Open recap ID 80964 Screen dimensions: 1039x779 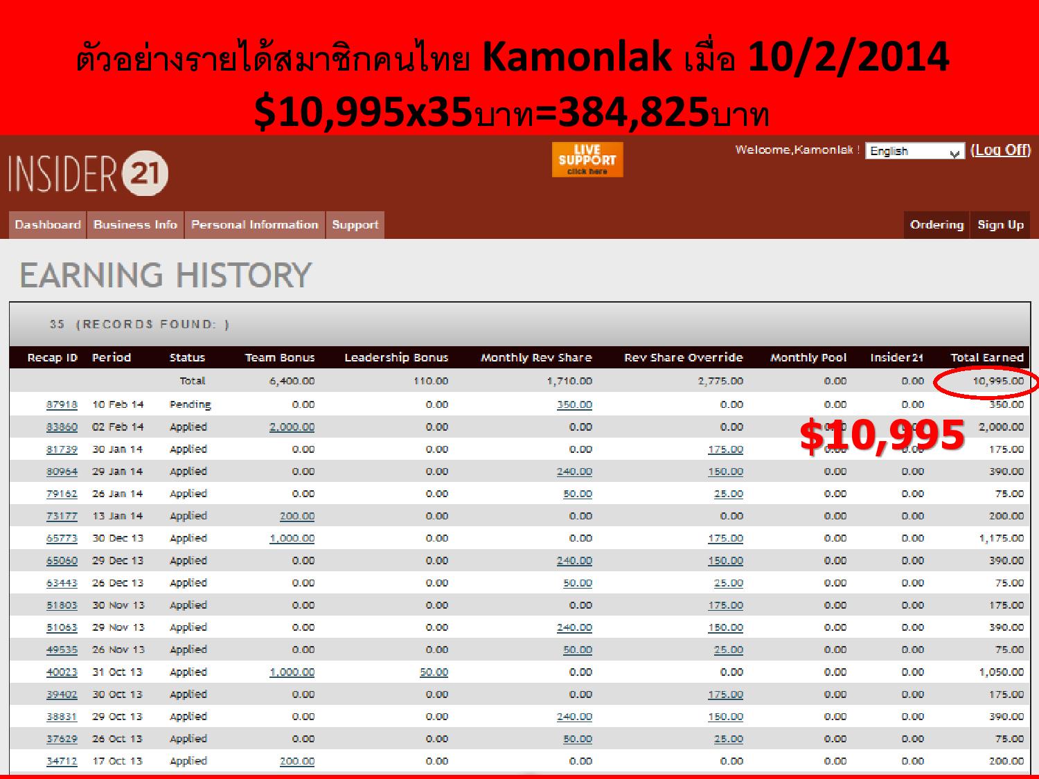click(x=62, y=472)
